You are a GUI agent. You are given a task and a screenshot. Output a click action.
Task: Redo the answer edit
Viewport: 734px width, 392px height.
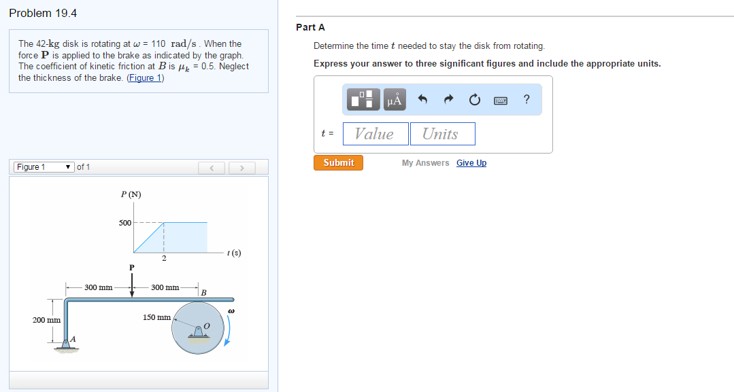point(448,99)
